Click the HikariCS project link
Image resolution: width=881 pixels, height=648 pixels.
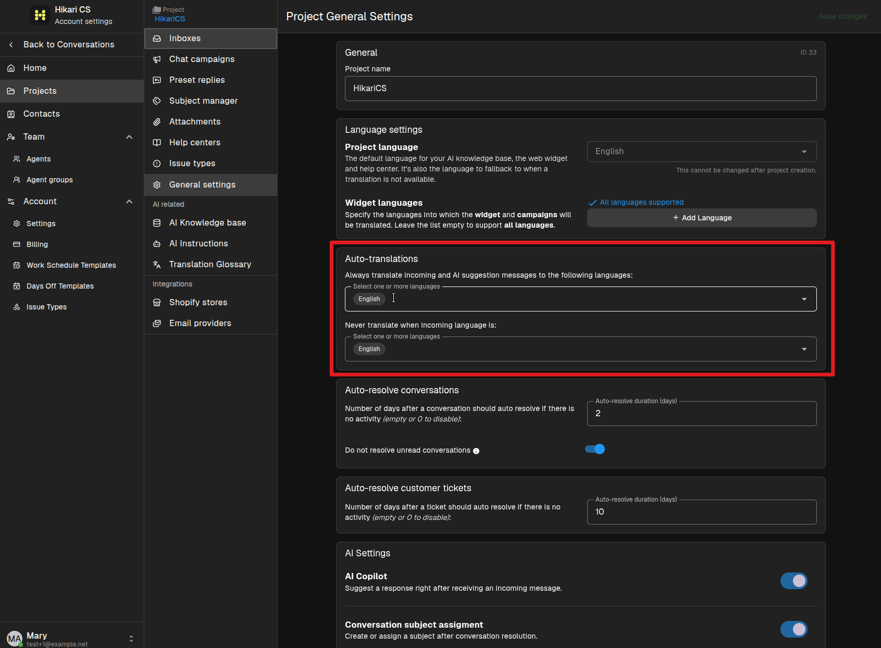point(170,19)
